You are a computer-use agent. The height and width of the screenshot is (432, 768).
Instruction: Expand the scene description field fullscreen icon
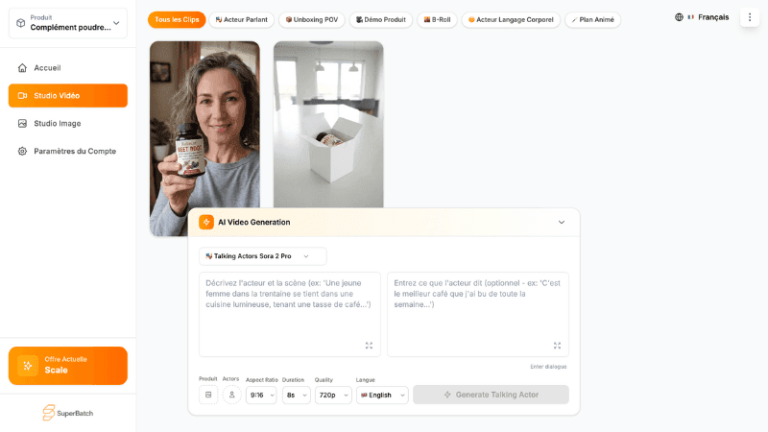(369, 346)
